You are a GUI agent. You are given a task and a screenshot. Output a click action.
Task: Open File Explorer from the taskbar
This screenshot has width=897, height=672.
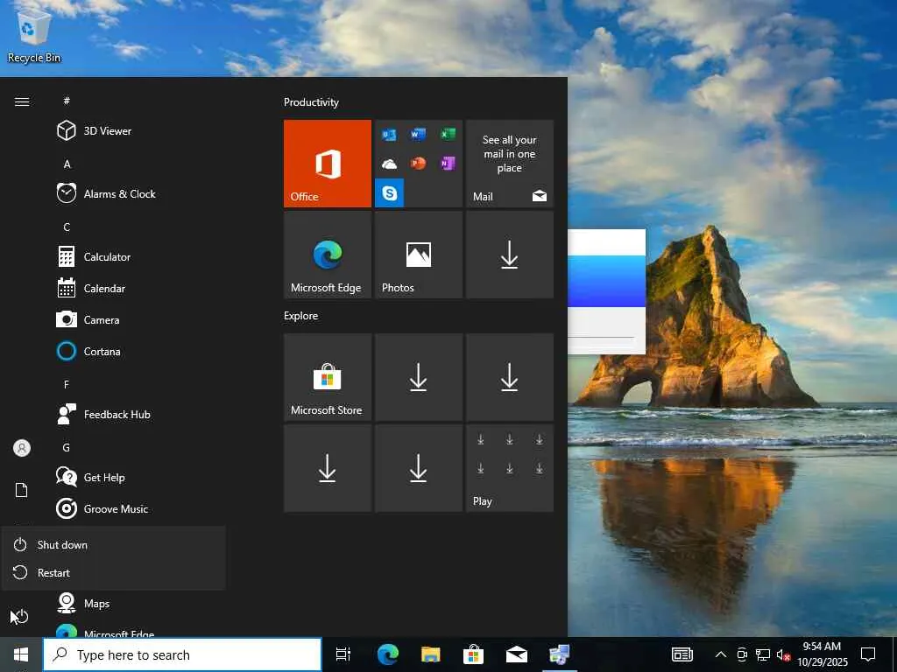[x=430, y=654]
